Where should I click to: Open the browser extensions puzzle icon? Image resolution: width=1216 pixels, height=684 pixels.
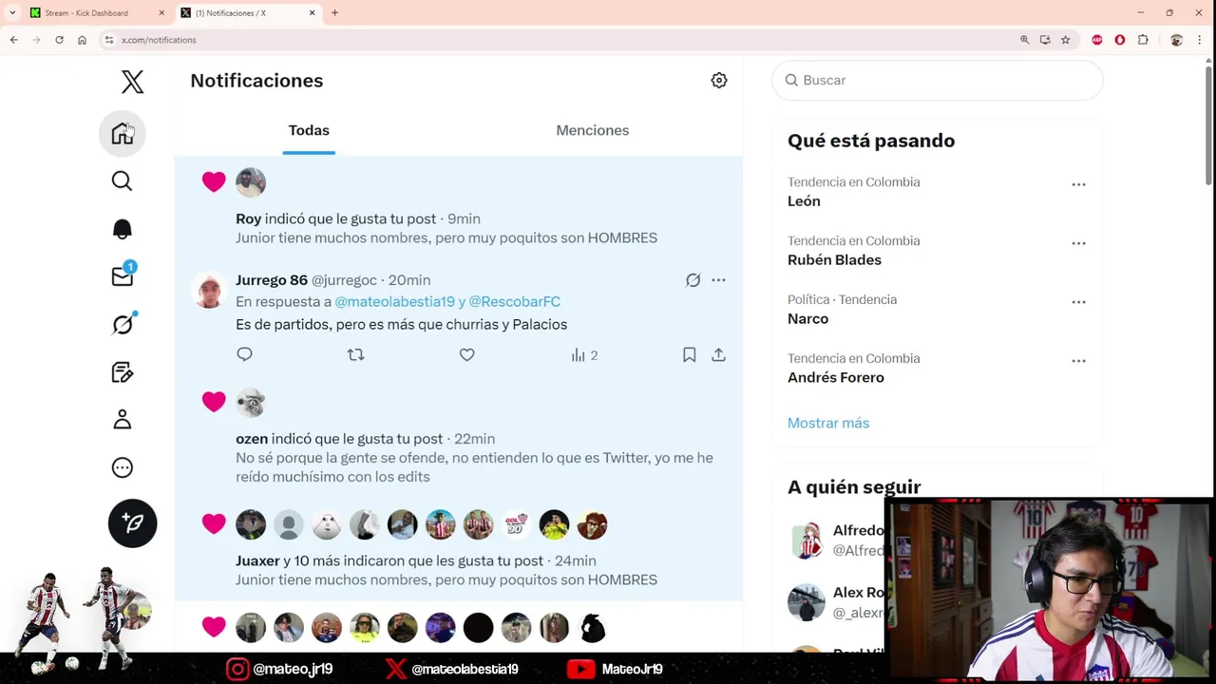pyautogui.click(x=1143, y=40)
